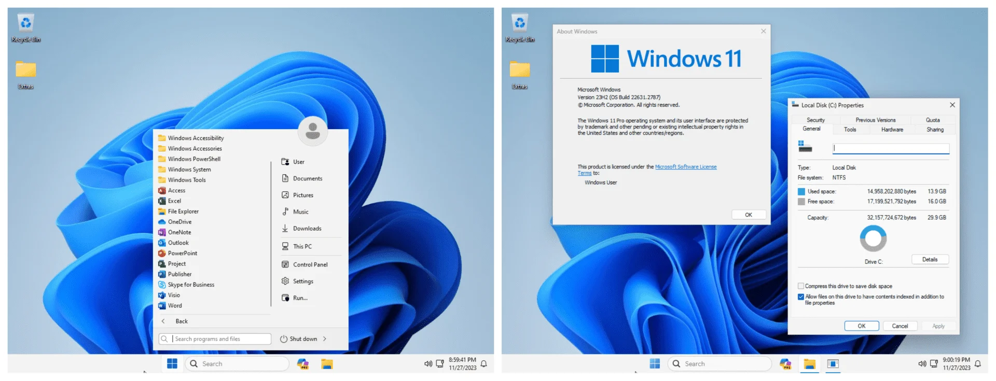Switch to the Quota tab

tap(933, 120)
